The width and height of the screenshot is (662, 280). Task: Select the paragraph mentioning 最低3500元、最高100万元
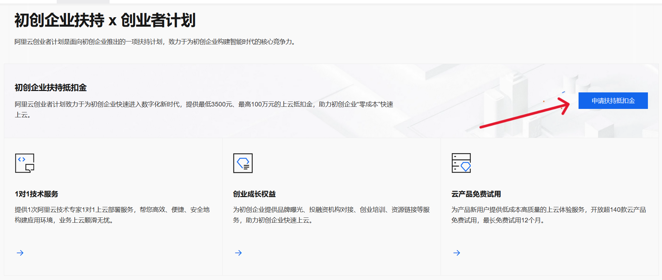pyautogui.click(x=204, y=109)
